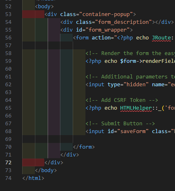Click the closing div on line 71
The image size is (175, 191).
click(70, 155)
